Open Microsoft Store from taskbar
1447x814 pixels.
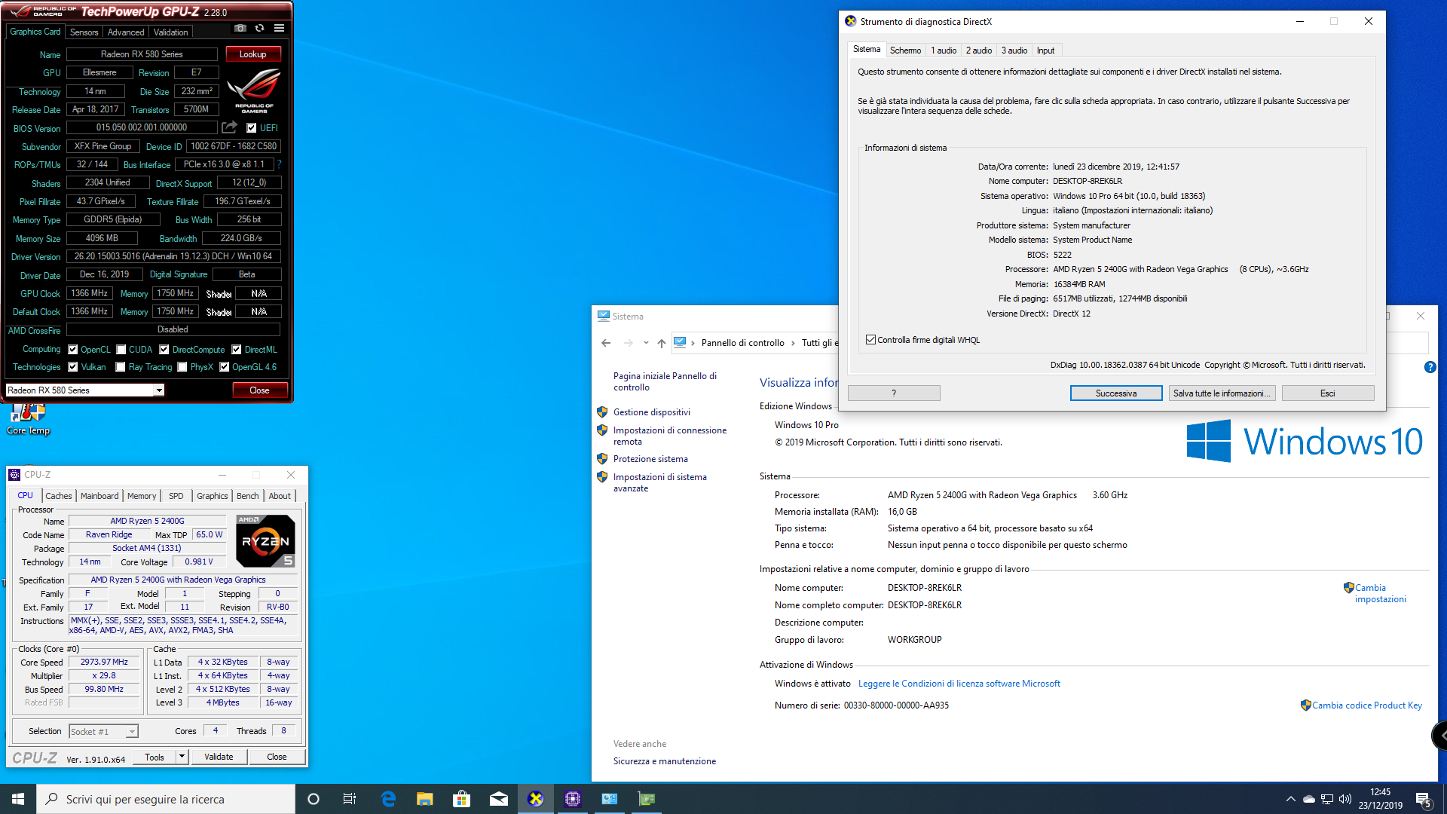pyautogui.click(x=461, y=799)
